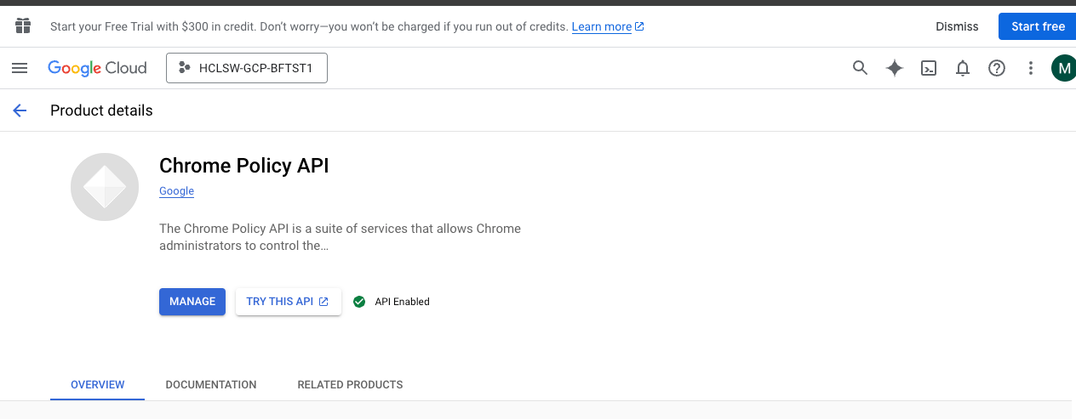This screenshot has width=1076, height=419.
Task: Click the search magnifier icon
Action: 860,68
